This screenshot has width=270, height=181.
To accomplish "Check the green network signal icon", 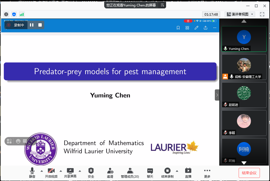I will 22,14.
